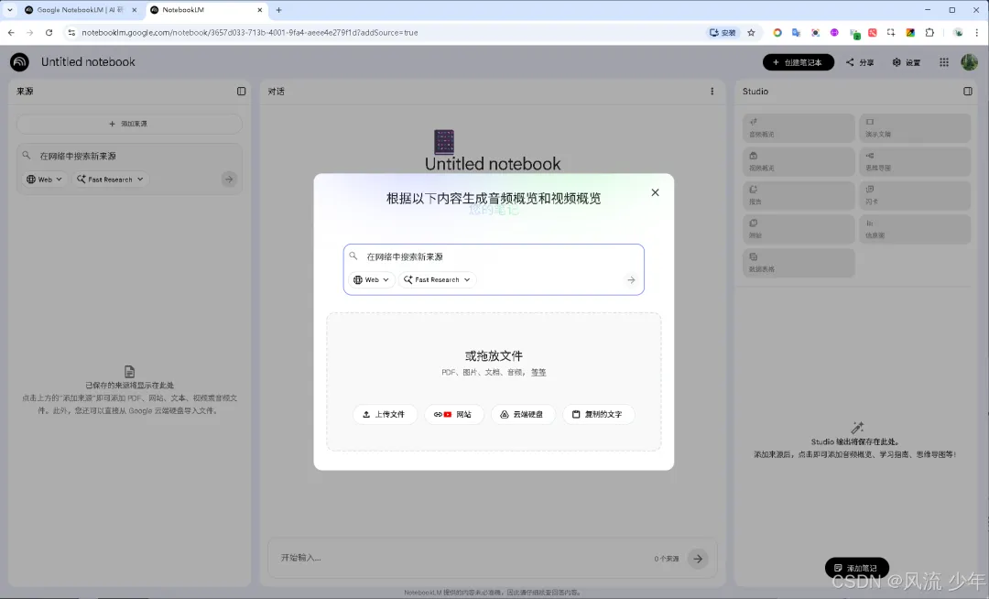This screenshot has height=599, width=989.
Task: Collapse the Studio panel
Action: pyautogui.click(x=968, y=92)
